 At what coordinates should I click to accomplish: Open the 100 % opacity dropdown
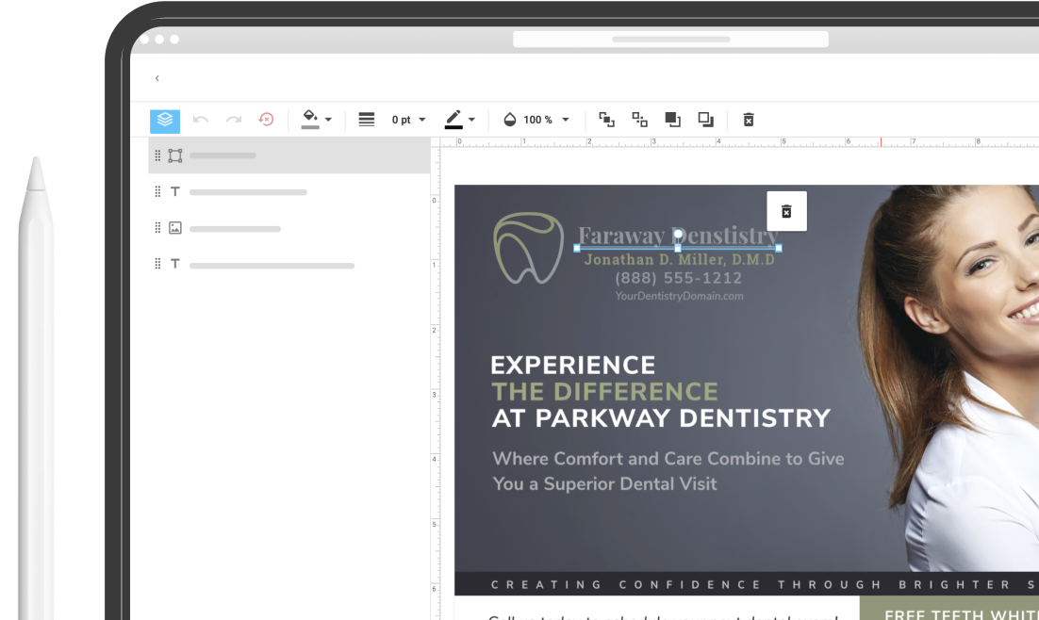point(536,120)
